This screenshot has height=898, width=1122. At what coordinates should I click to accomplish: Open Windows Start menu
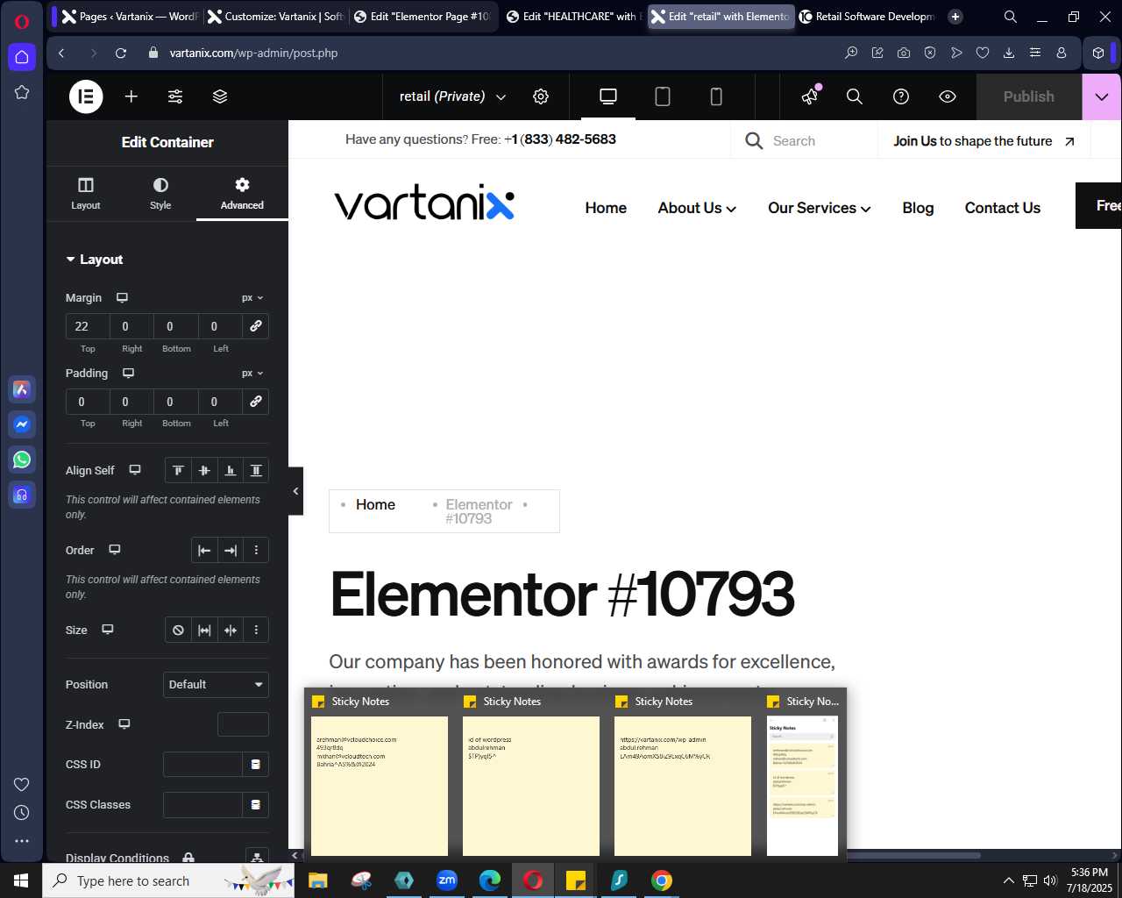(21, 880)
